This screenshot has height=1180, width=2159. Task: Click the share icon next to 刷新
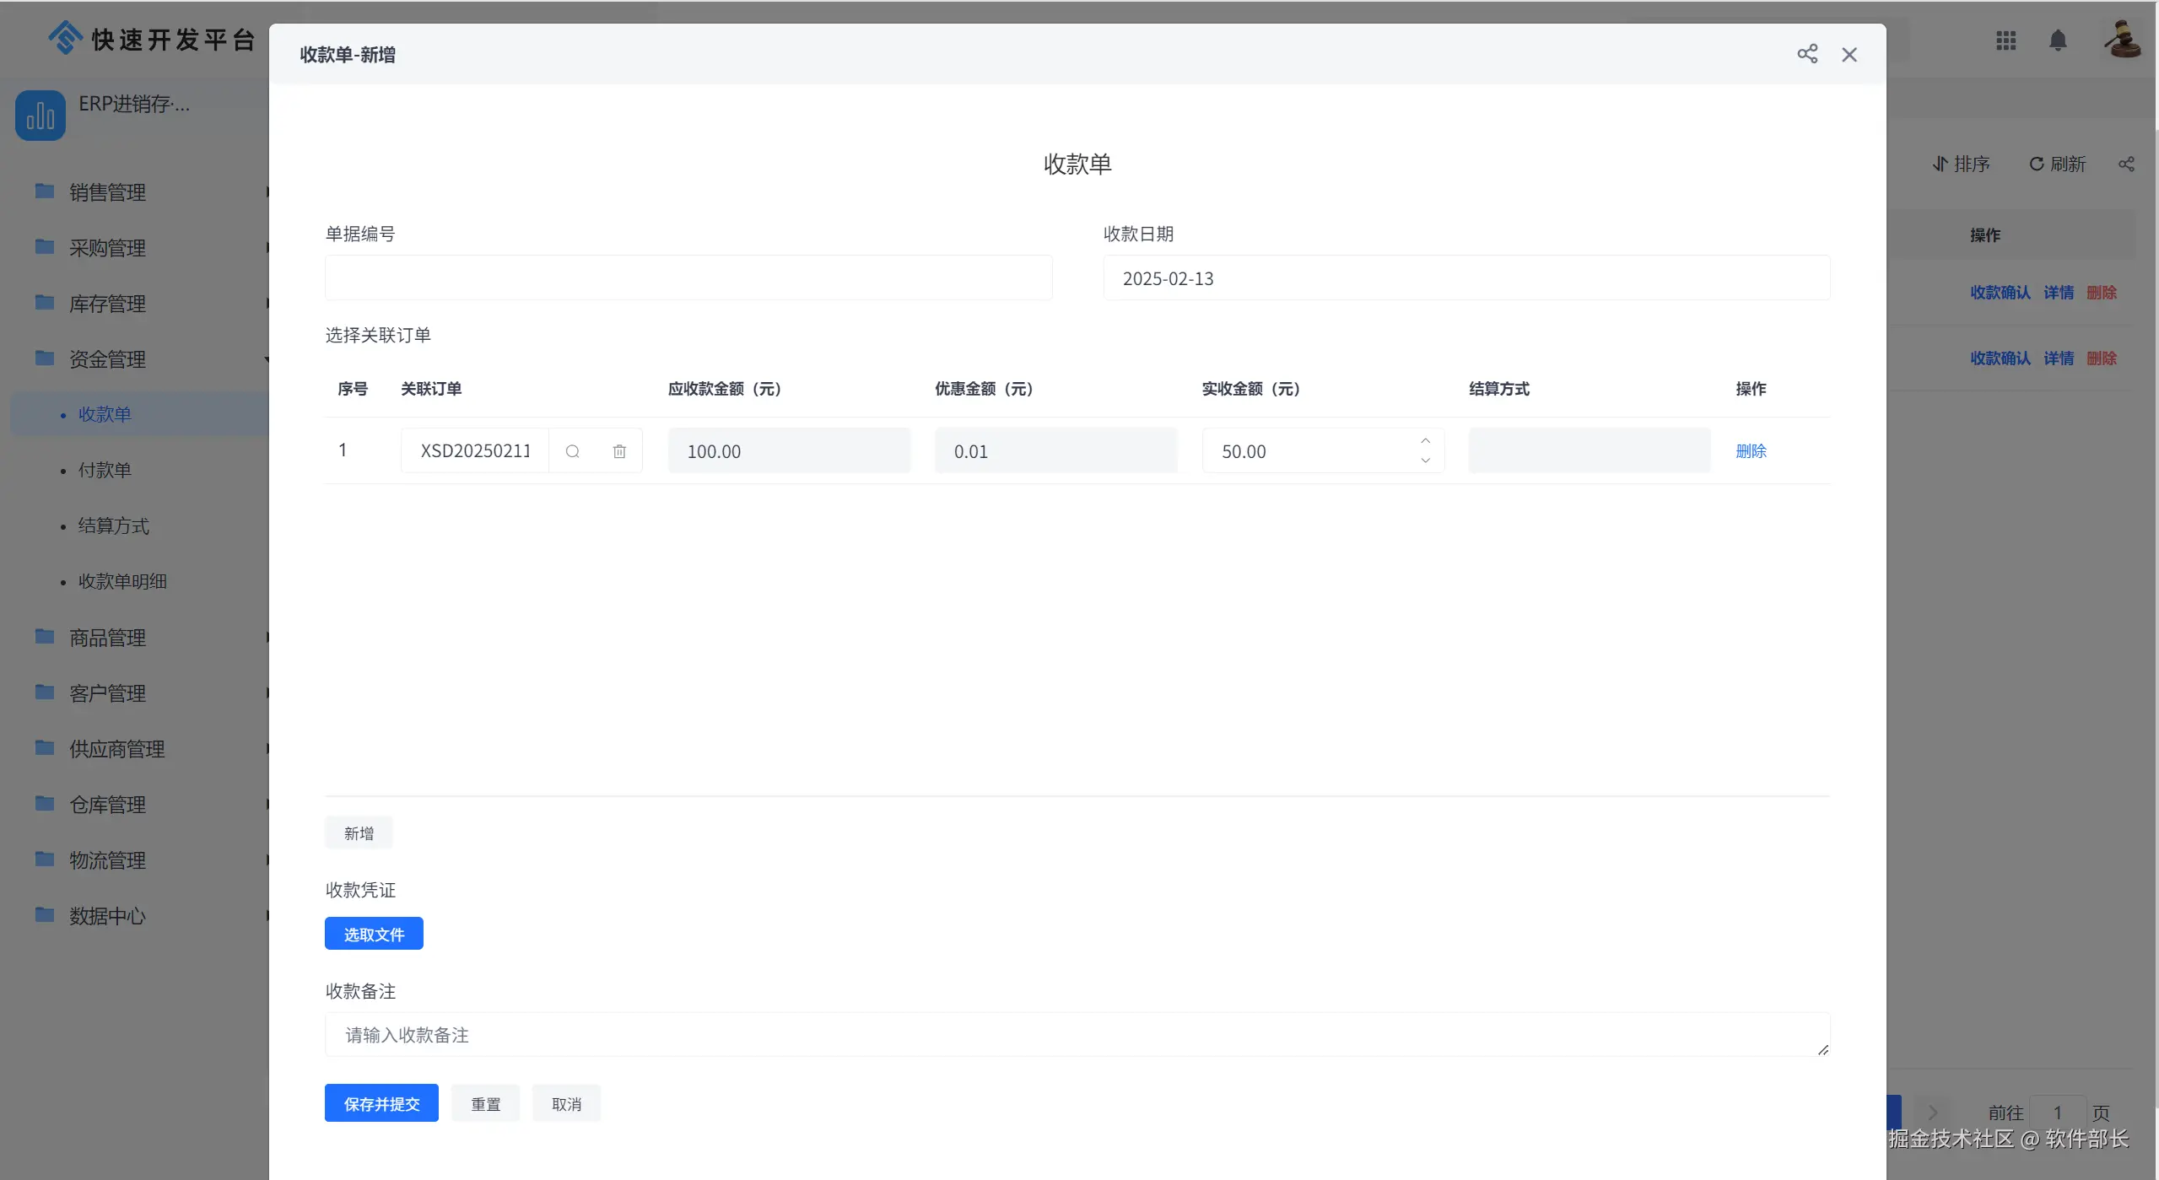point(2125,164)
